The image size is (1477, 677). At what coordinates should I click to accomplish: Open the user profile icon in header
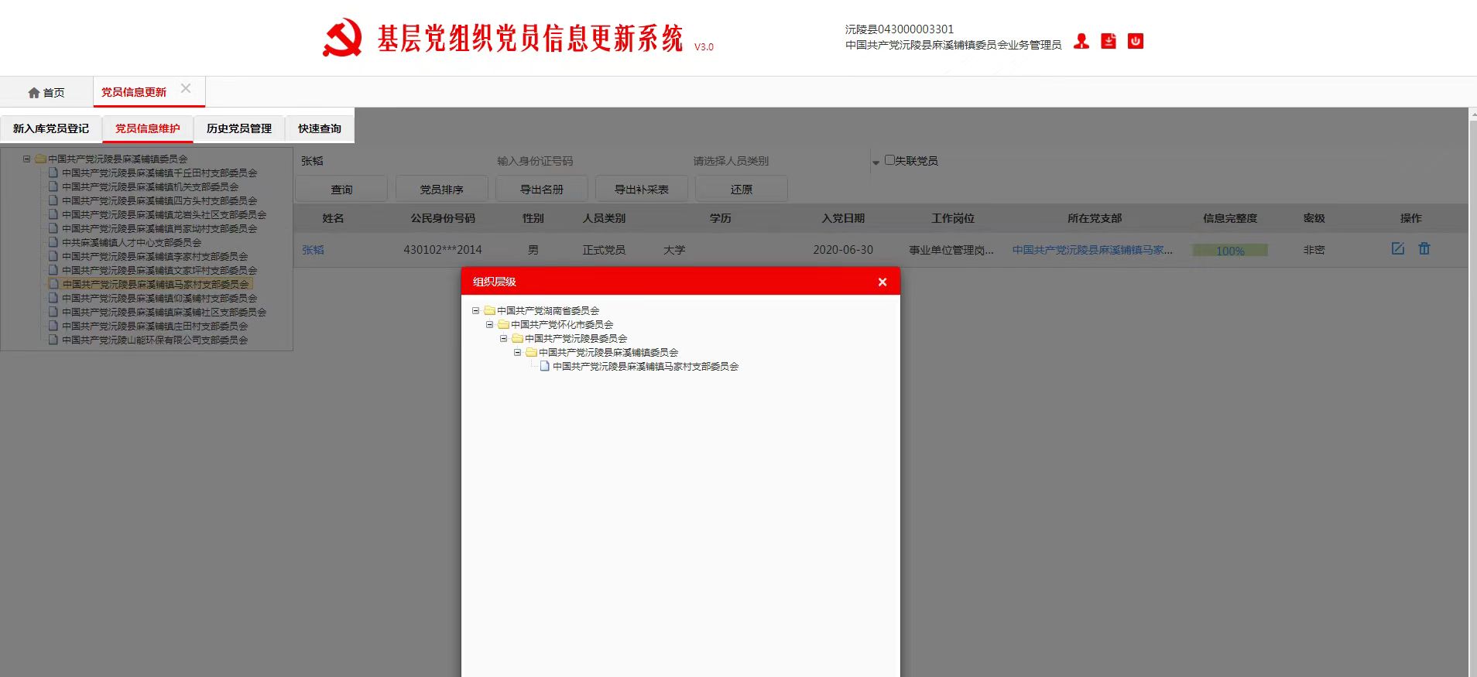(1081, 42)
